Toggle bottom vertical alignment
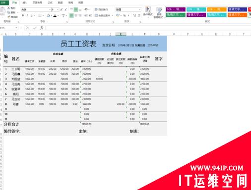The height and width of the screenshot is (190, 251). (80, 10)
